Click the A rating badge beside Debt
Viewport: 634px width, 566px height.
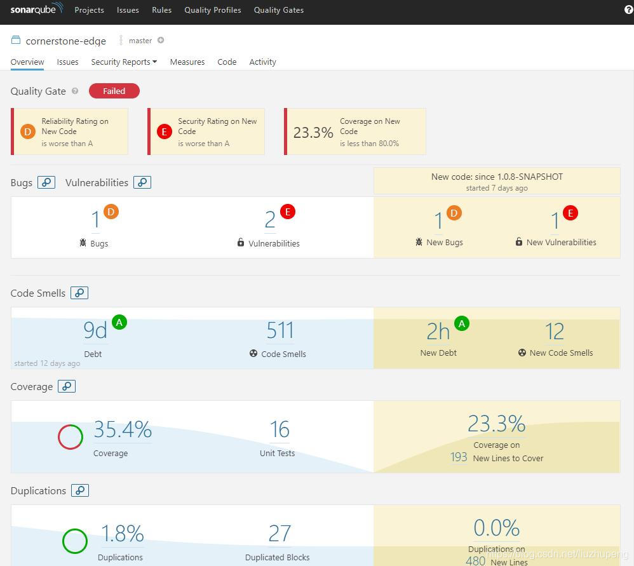click(x=119, y=322)
